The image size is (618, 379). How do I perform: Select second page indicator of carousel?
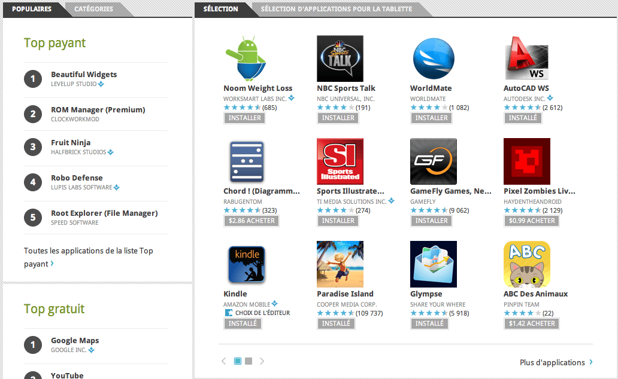click(249, 361)
